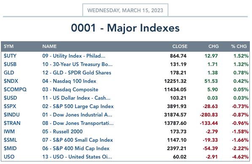Sort by the CLOSE column header
This screenshot has width=252, height=164.
point(180,46)
